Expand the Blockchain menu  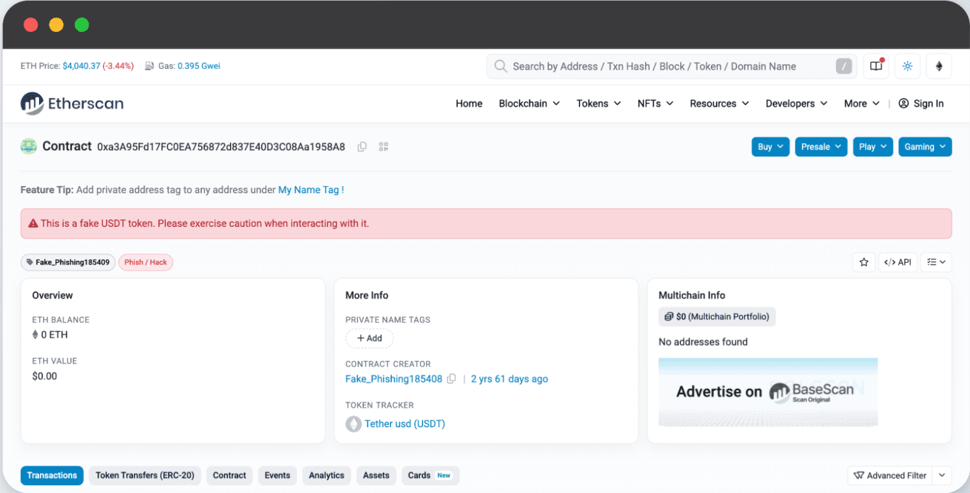[529, 103]
